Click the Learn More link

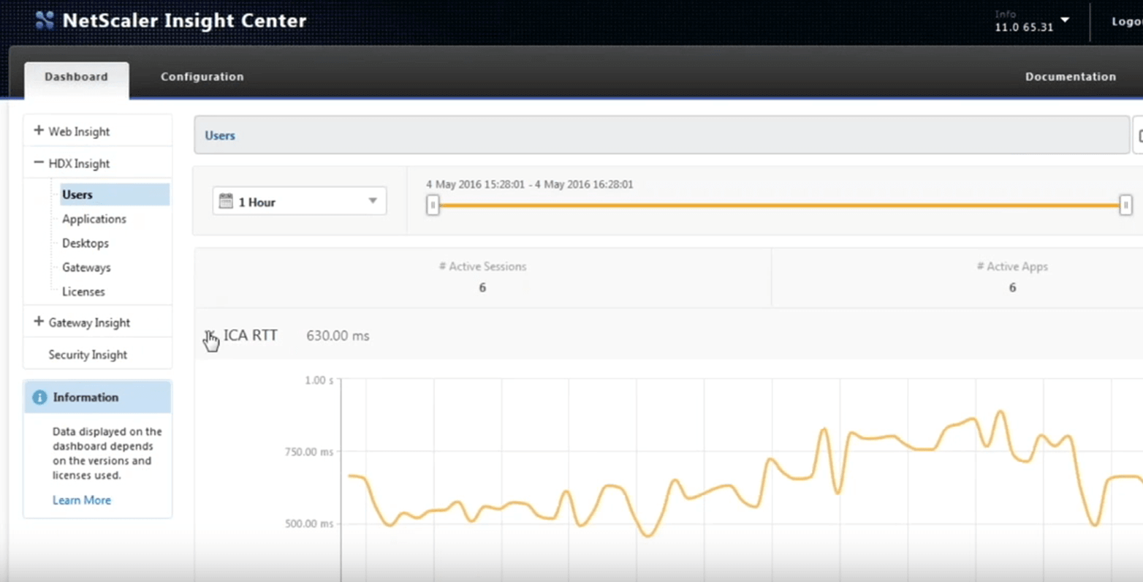pyautogui.click(x=82, y=500)
